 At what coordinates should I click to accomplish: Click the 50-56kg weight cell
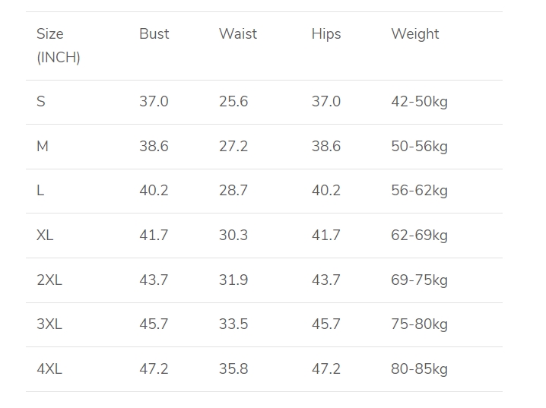(x=419, y=147)
